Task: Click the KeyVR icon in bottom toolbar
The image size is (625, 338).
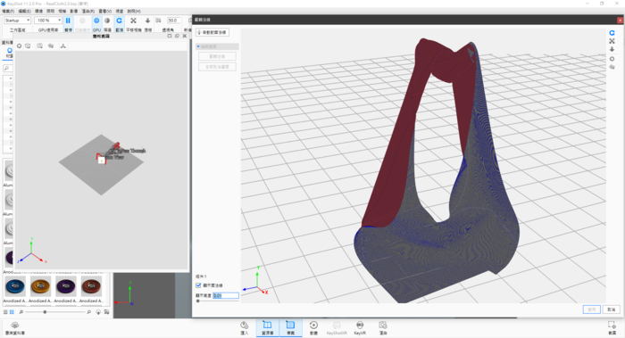Action: pos(360,327)
